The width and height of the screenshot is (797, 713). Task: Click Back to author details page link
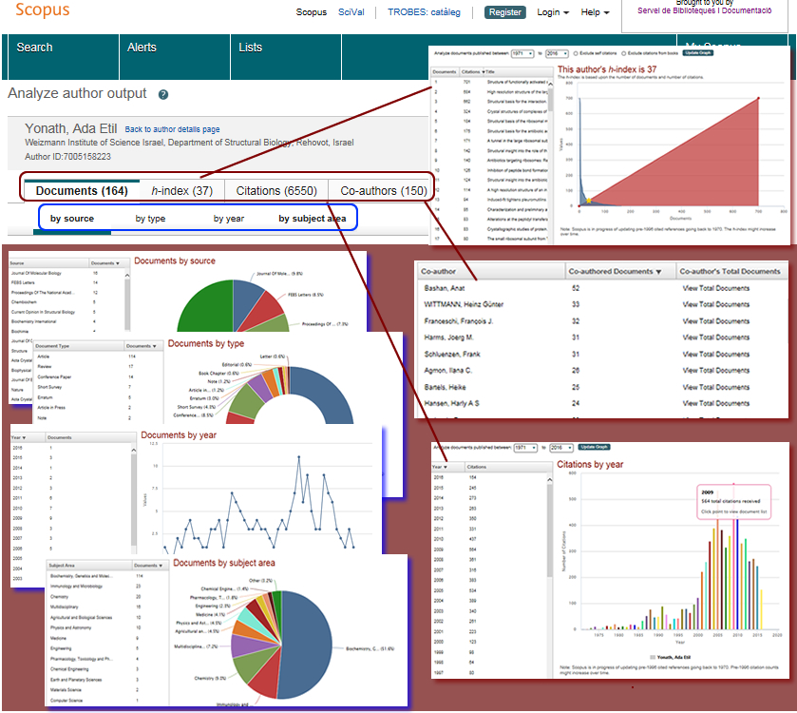[172, 129]
